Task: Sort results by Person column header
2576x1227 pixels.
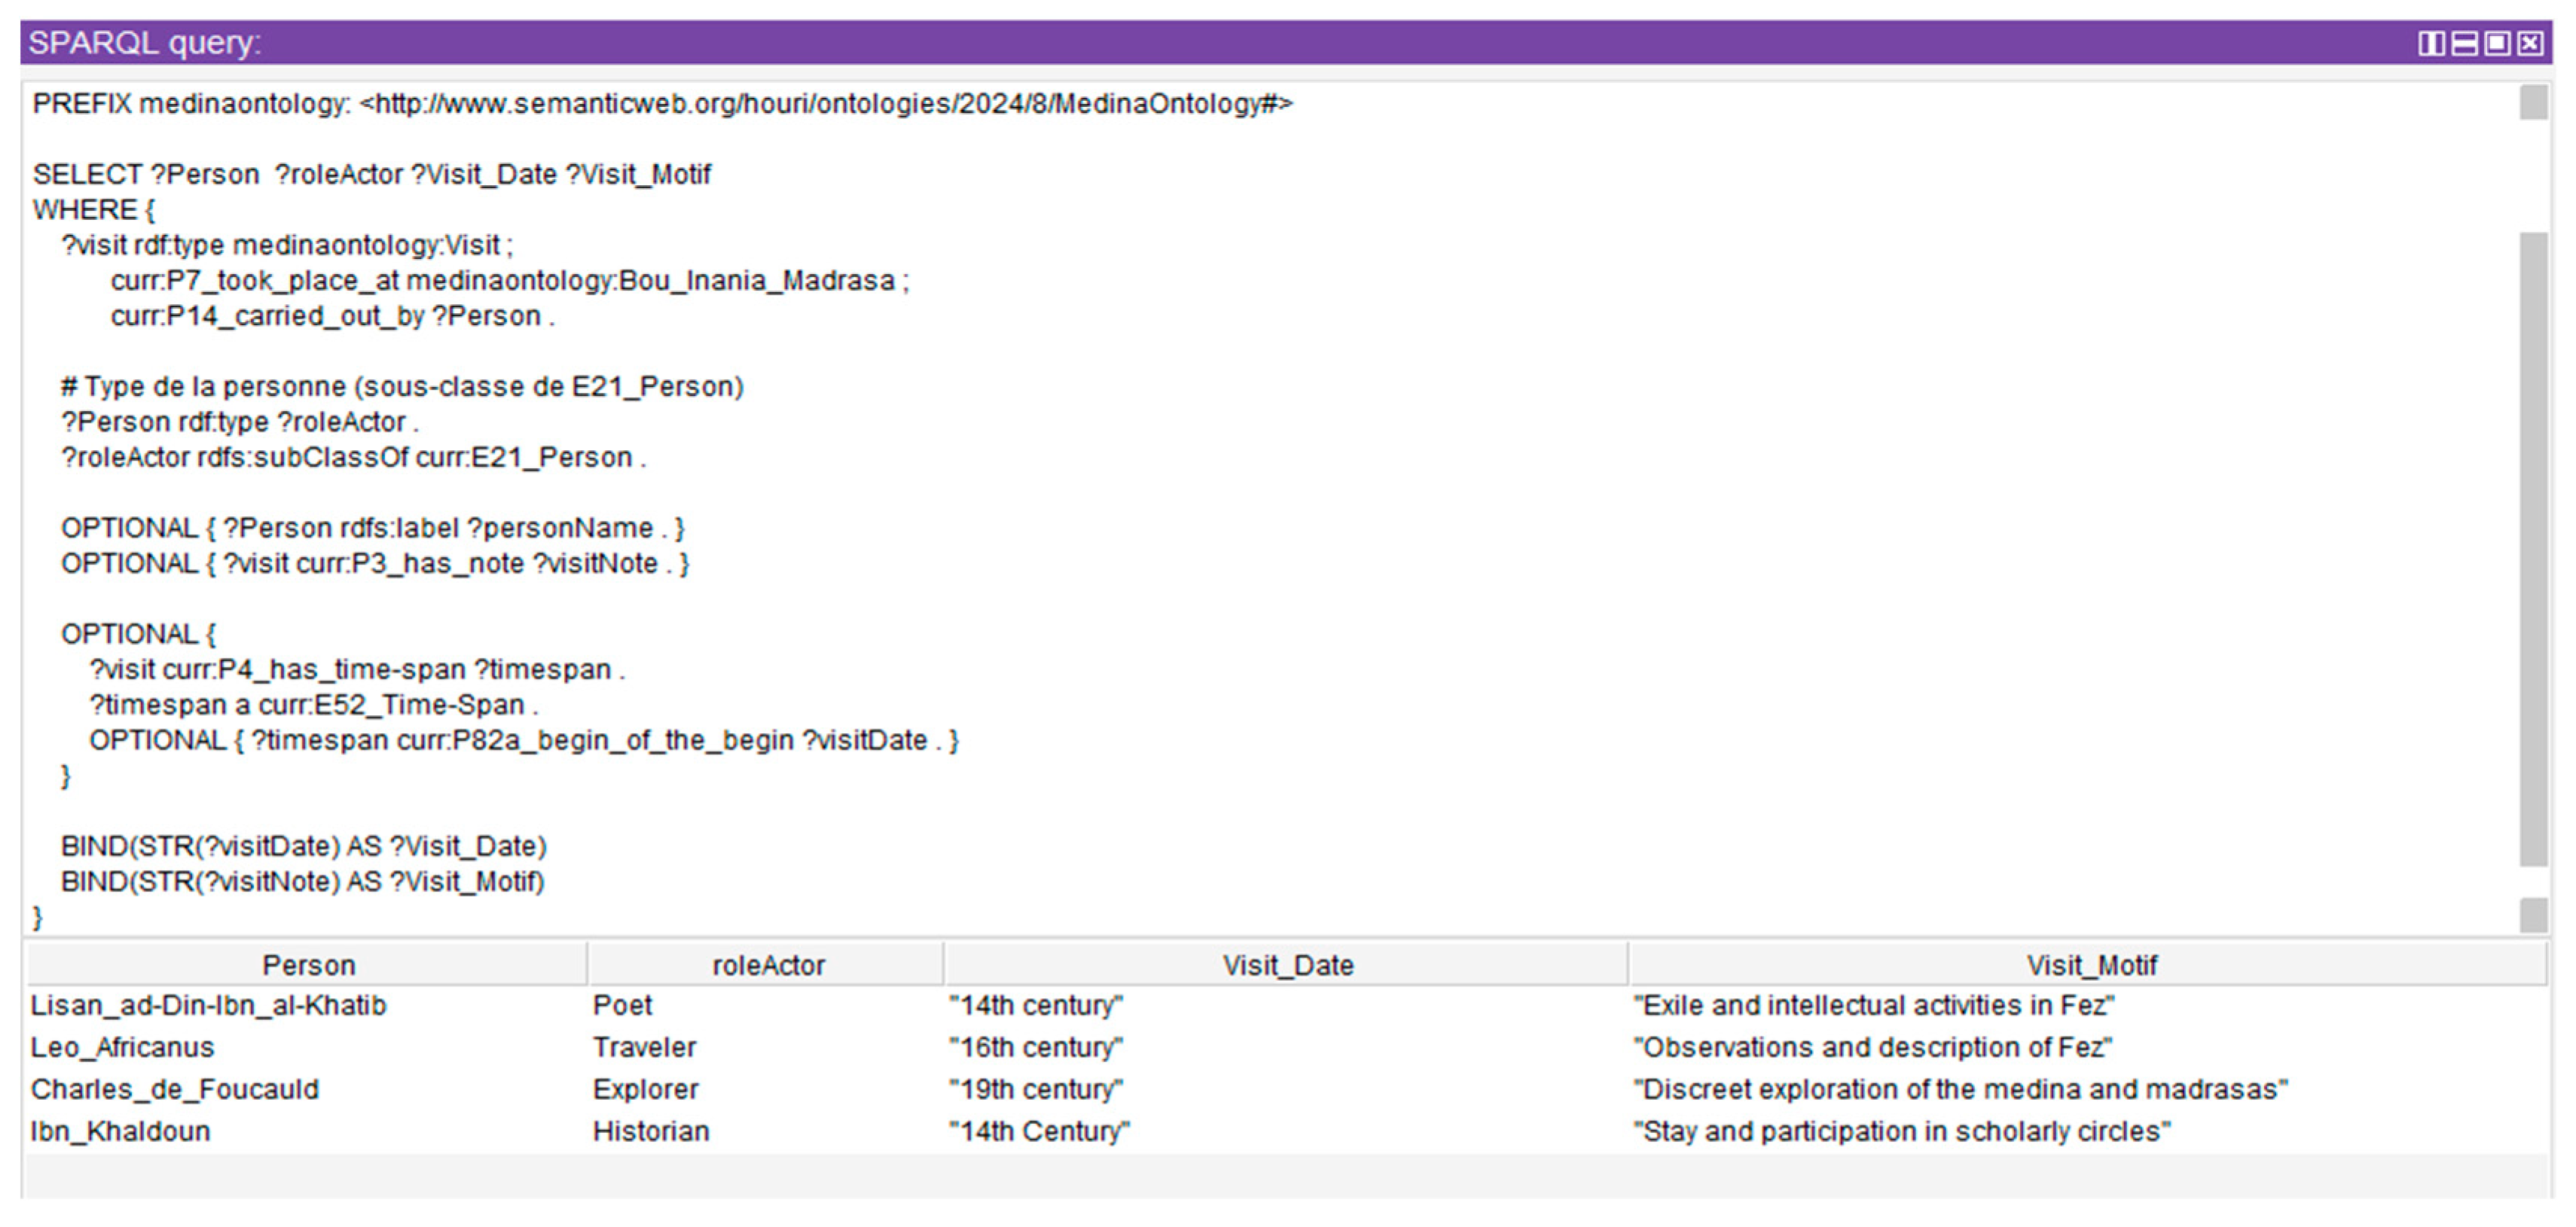Action: (308, 965)
